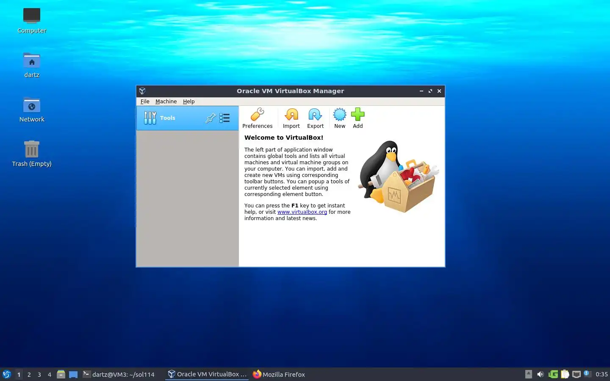The width and height of the screenshot is (610, 381).
Task: Click the Export appliance icon
Action: (x=315, y=118)
